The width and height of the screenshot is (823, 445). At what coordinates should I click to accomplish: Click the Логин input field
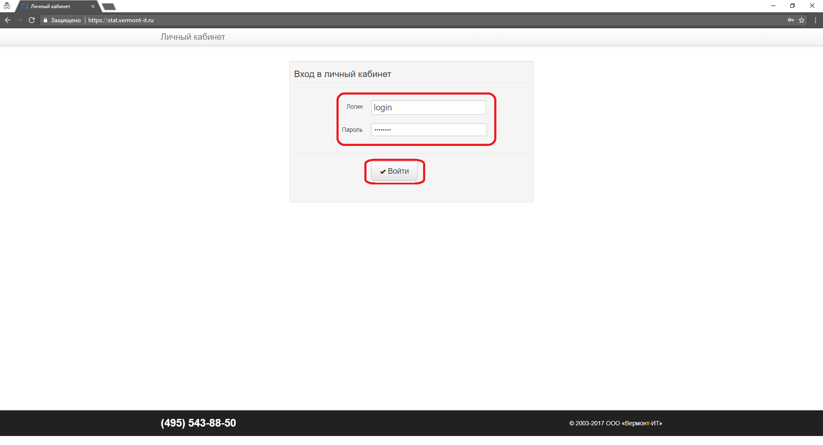429,107
